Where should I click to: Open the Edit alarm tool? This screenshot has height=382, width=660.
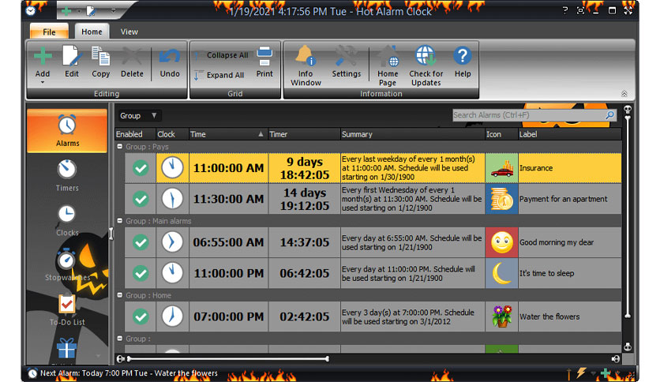coord(71,62)
